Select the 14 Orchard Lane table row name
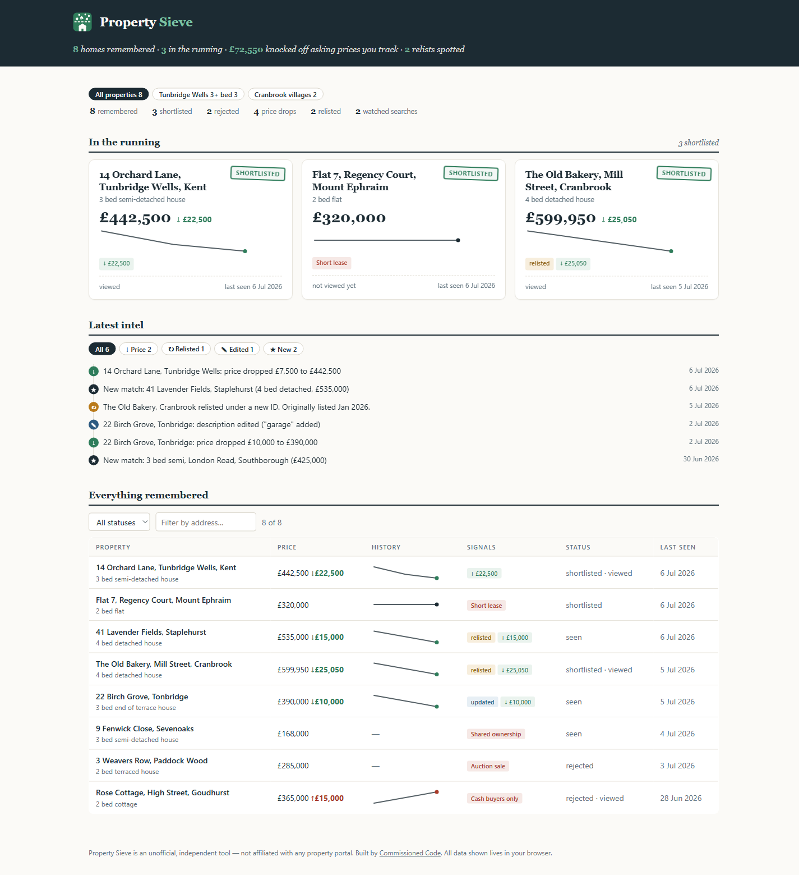The image size is (799, 875). [x=166, y=567]
